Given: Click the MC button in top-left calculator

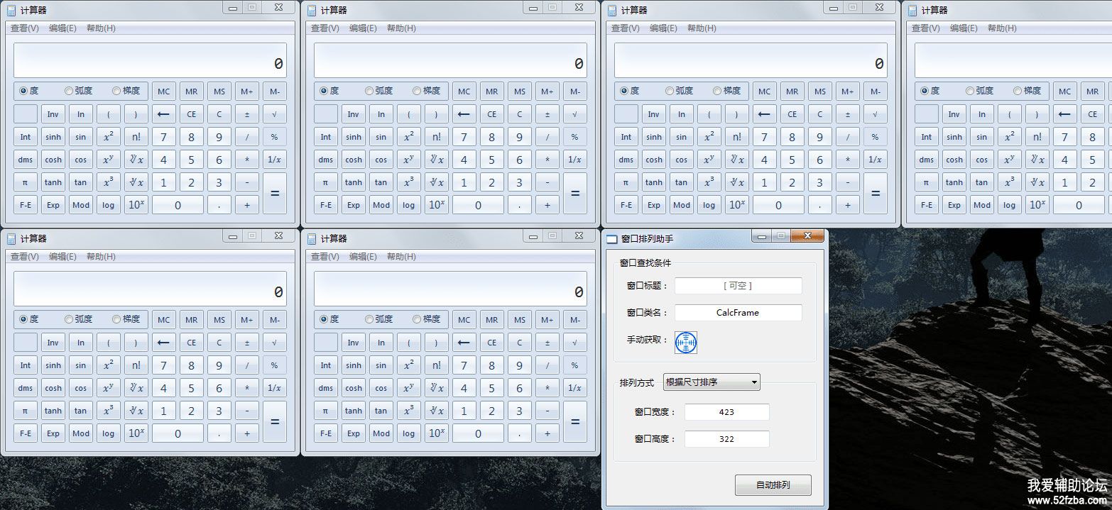Looking at the screenshot, I should pos(163,92).
